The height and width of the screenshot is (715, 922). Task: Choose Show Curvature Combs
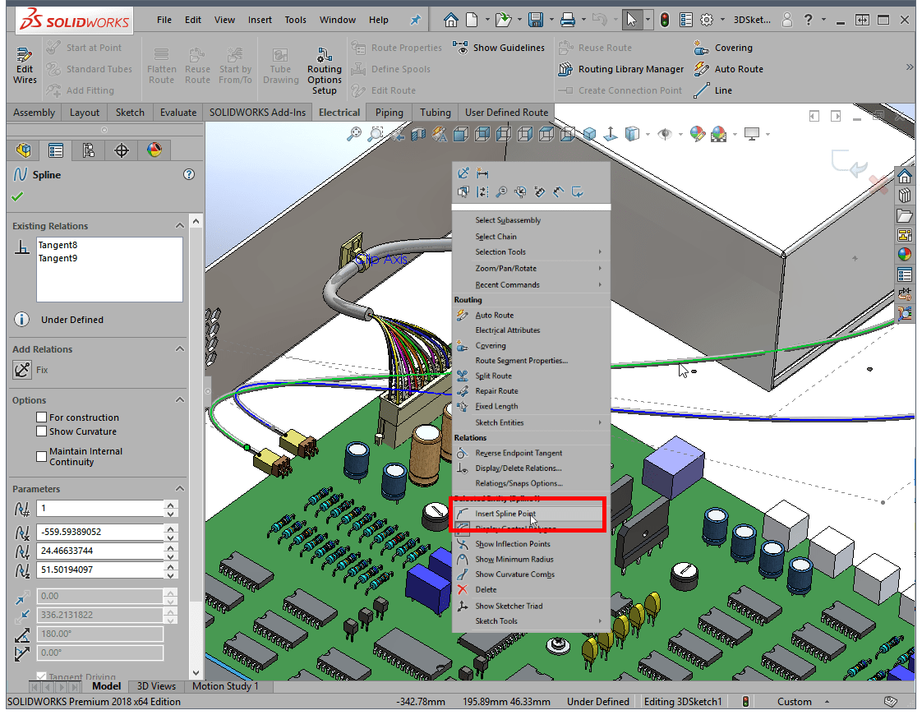pyautogui.click(x=532, y=574)
